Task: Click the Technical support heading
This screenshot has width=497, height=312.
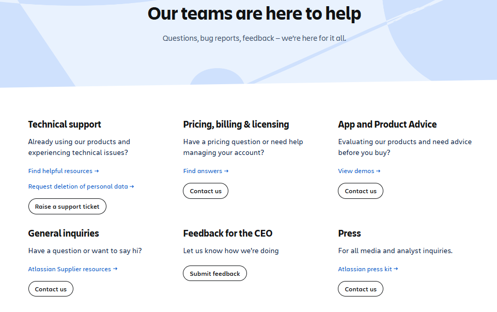Action: 65,124
